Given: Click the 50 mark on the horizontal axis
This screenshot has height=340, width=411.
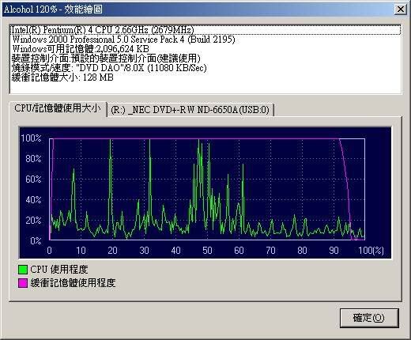Looking at the screenshot, I should (207, 250).
